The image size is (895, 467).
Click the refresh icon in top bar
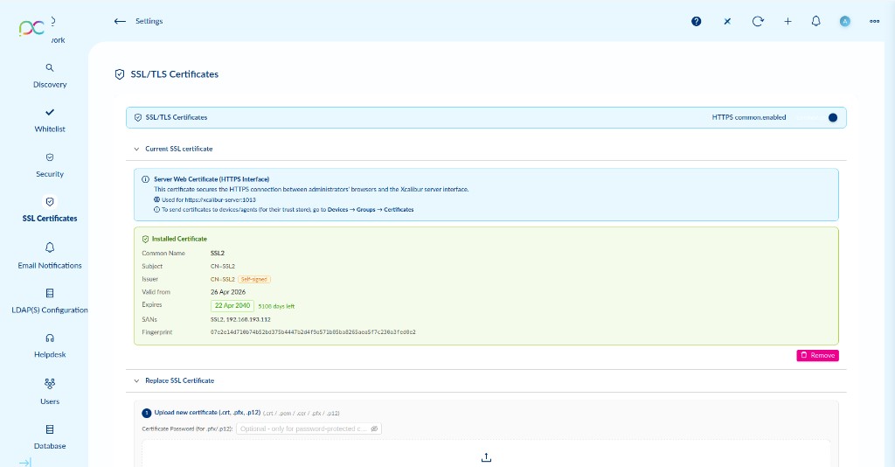click(758, 21)
